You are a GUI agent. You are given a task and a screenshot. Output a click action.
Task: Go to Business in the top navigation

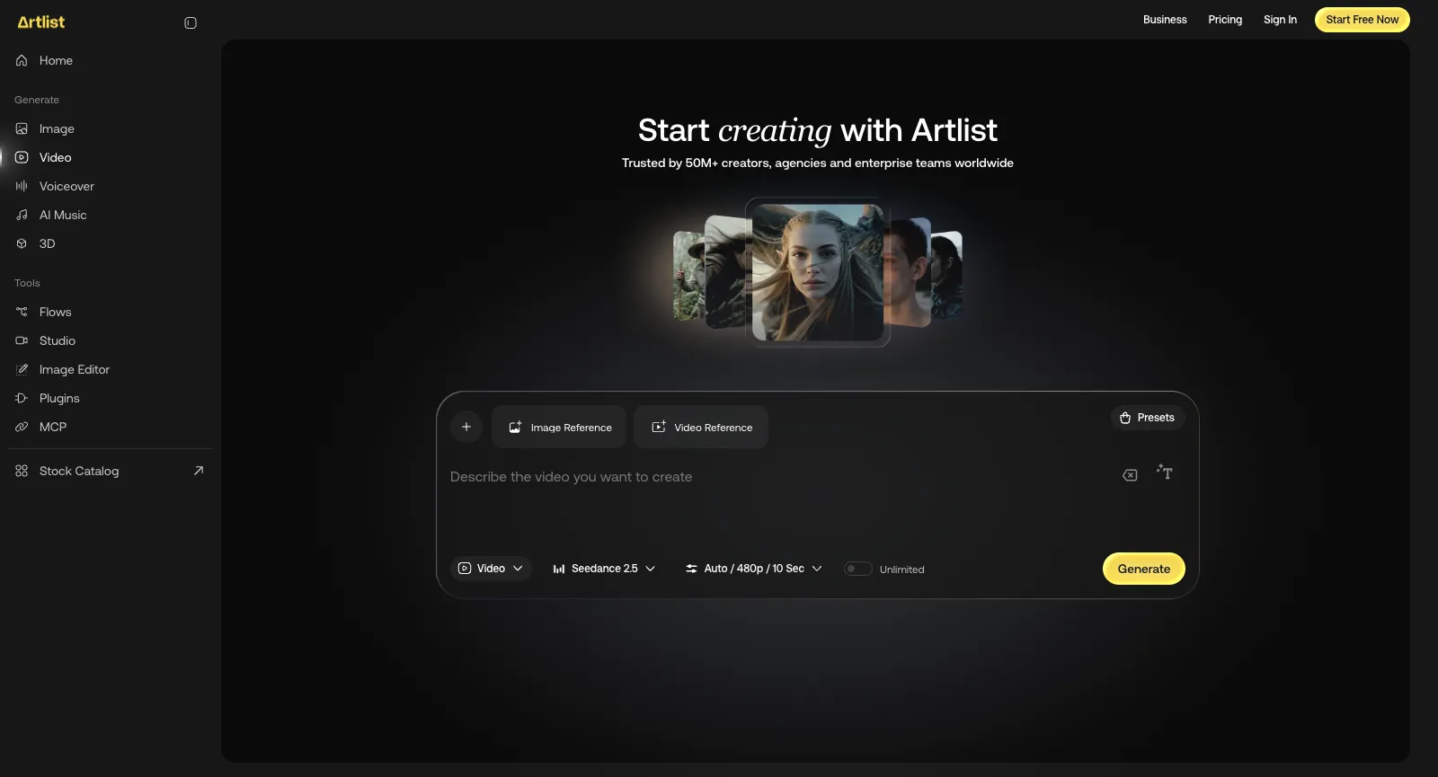(x=1165, y=20)
